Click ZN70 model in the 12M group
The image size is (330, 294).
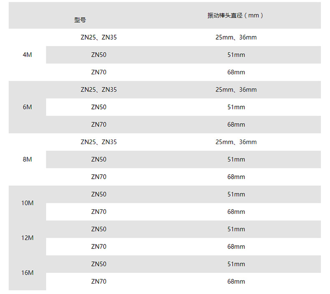99,246
